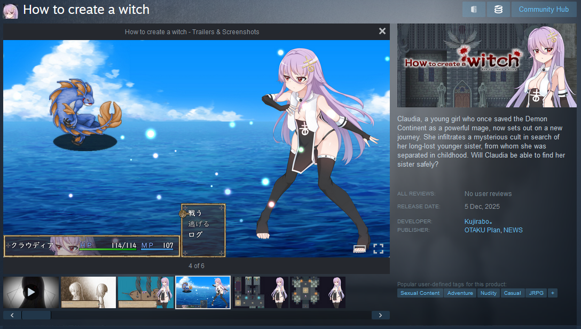Viewport: 581px width, 329px height.
Task: Click the right arrow of thumbnail strip
Action: pyautogui.click(x=381, y=315)
